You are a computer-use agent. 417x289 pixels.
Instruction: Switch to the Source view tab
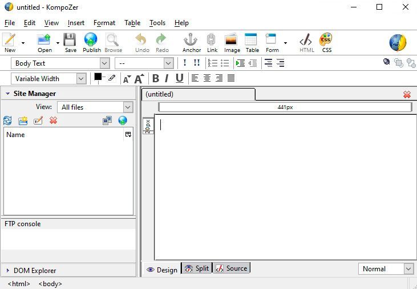232,268
